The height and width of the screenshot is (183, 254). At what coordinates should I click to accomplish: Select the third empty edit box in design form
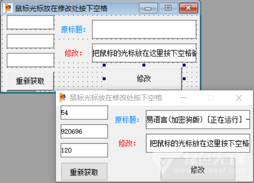coord(30,60)
